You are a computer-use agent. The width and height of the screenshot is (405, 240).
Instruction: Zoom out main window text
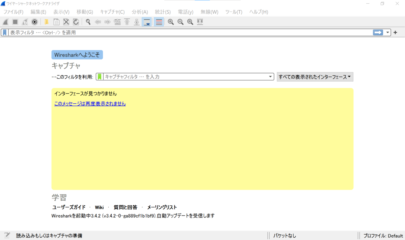coord(181,22)
